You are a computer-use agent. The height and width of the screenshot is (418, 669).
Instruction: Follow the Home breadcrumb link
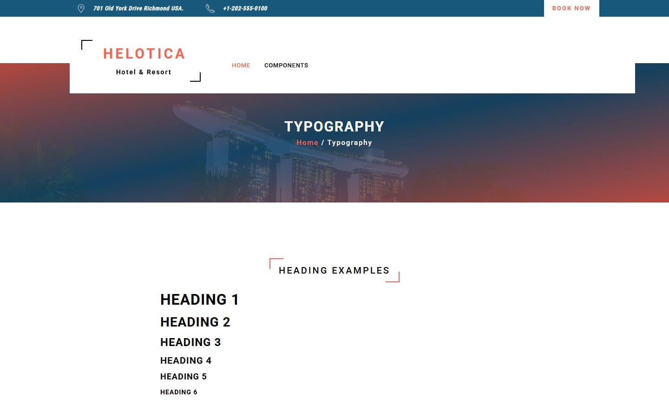tap(307, 143)
